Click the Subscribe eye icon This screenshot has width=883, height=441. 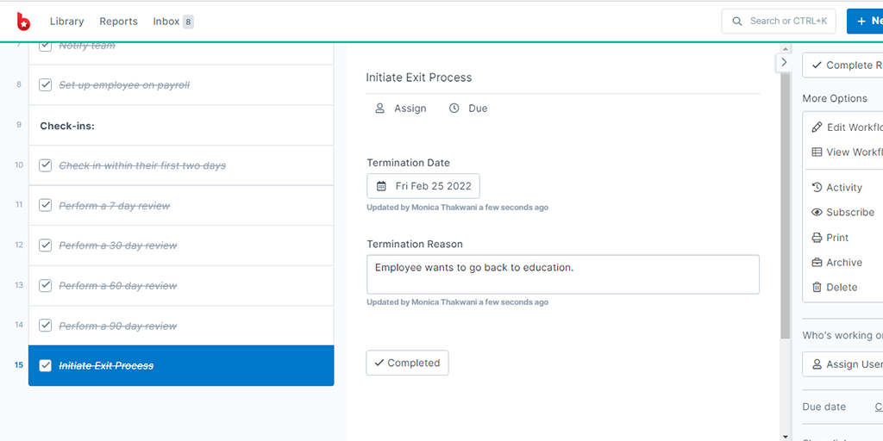point(817,212)
